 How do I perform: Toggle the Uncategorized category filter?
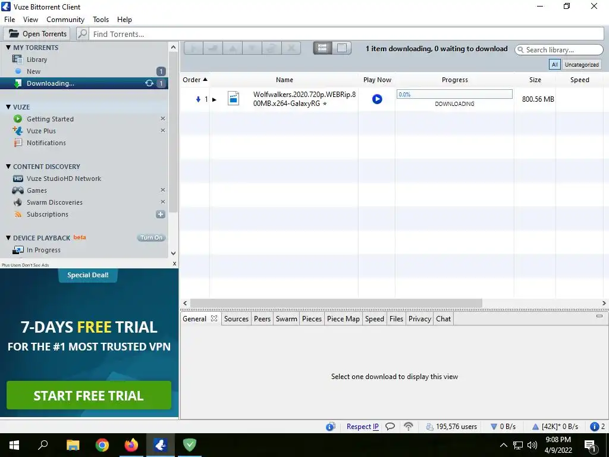pyautogui.click(x=582, y=64)
